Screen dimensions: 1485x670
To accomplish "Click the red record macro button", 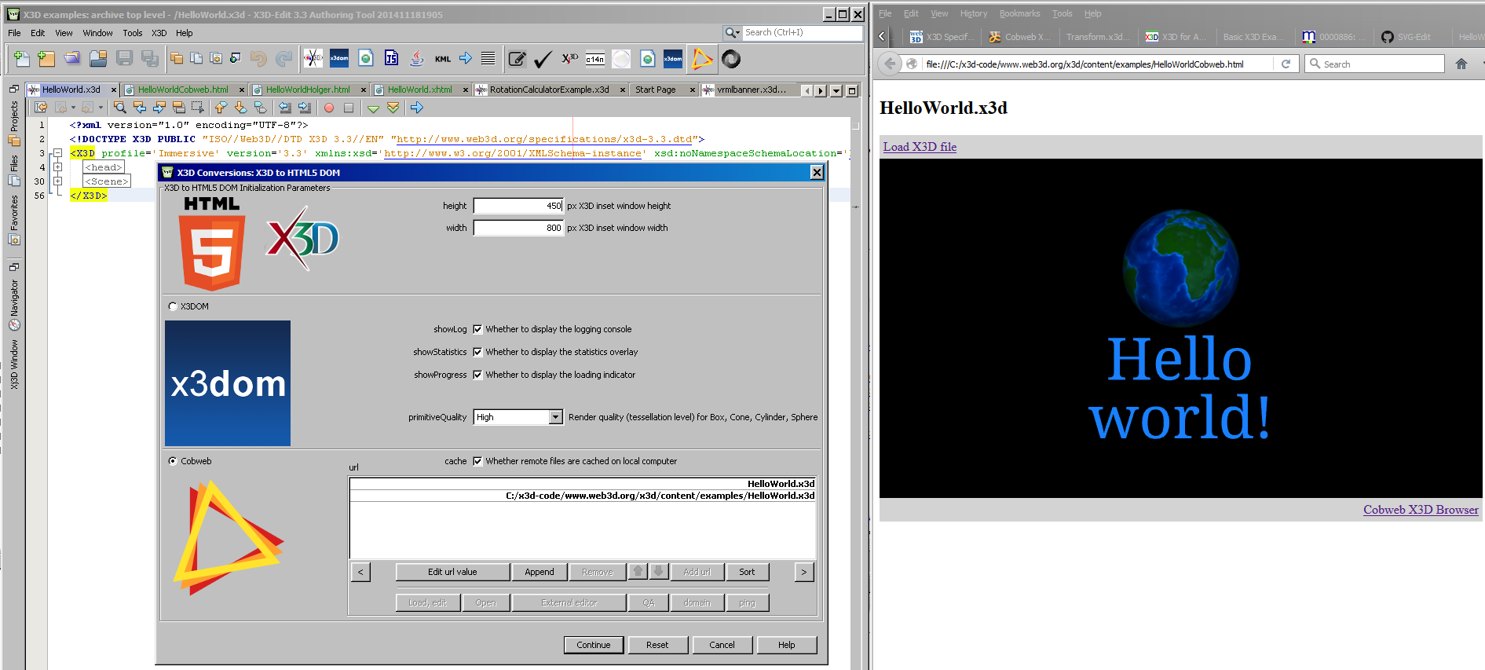I will pyautogui.click(x=329, y=108).
